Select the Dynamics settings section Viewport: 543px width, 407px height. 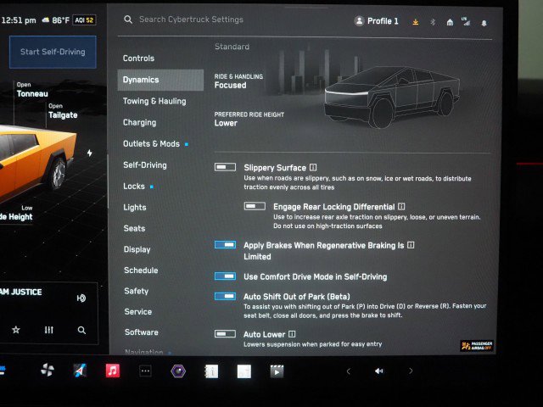(160, 80)
